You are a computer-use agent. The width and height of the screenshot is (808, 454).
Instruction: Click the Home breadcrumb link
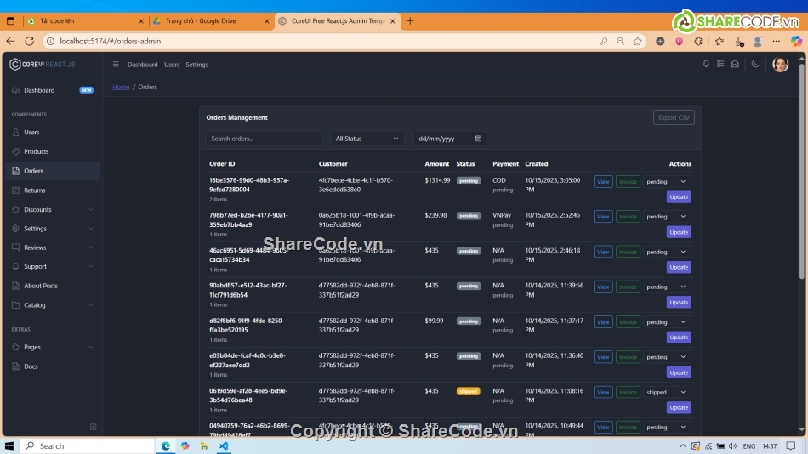(x=121, y=87)
